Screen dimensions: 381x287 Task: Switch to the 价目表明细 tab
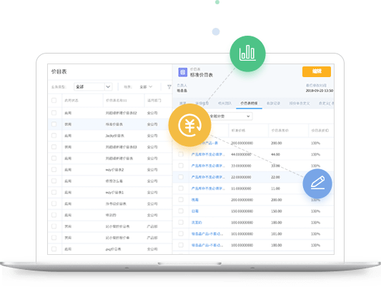point(249,104)
